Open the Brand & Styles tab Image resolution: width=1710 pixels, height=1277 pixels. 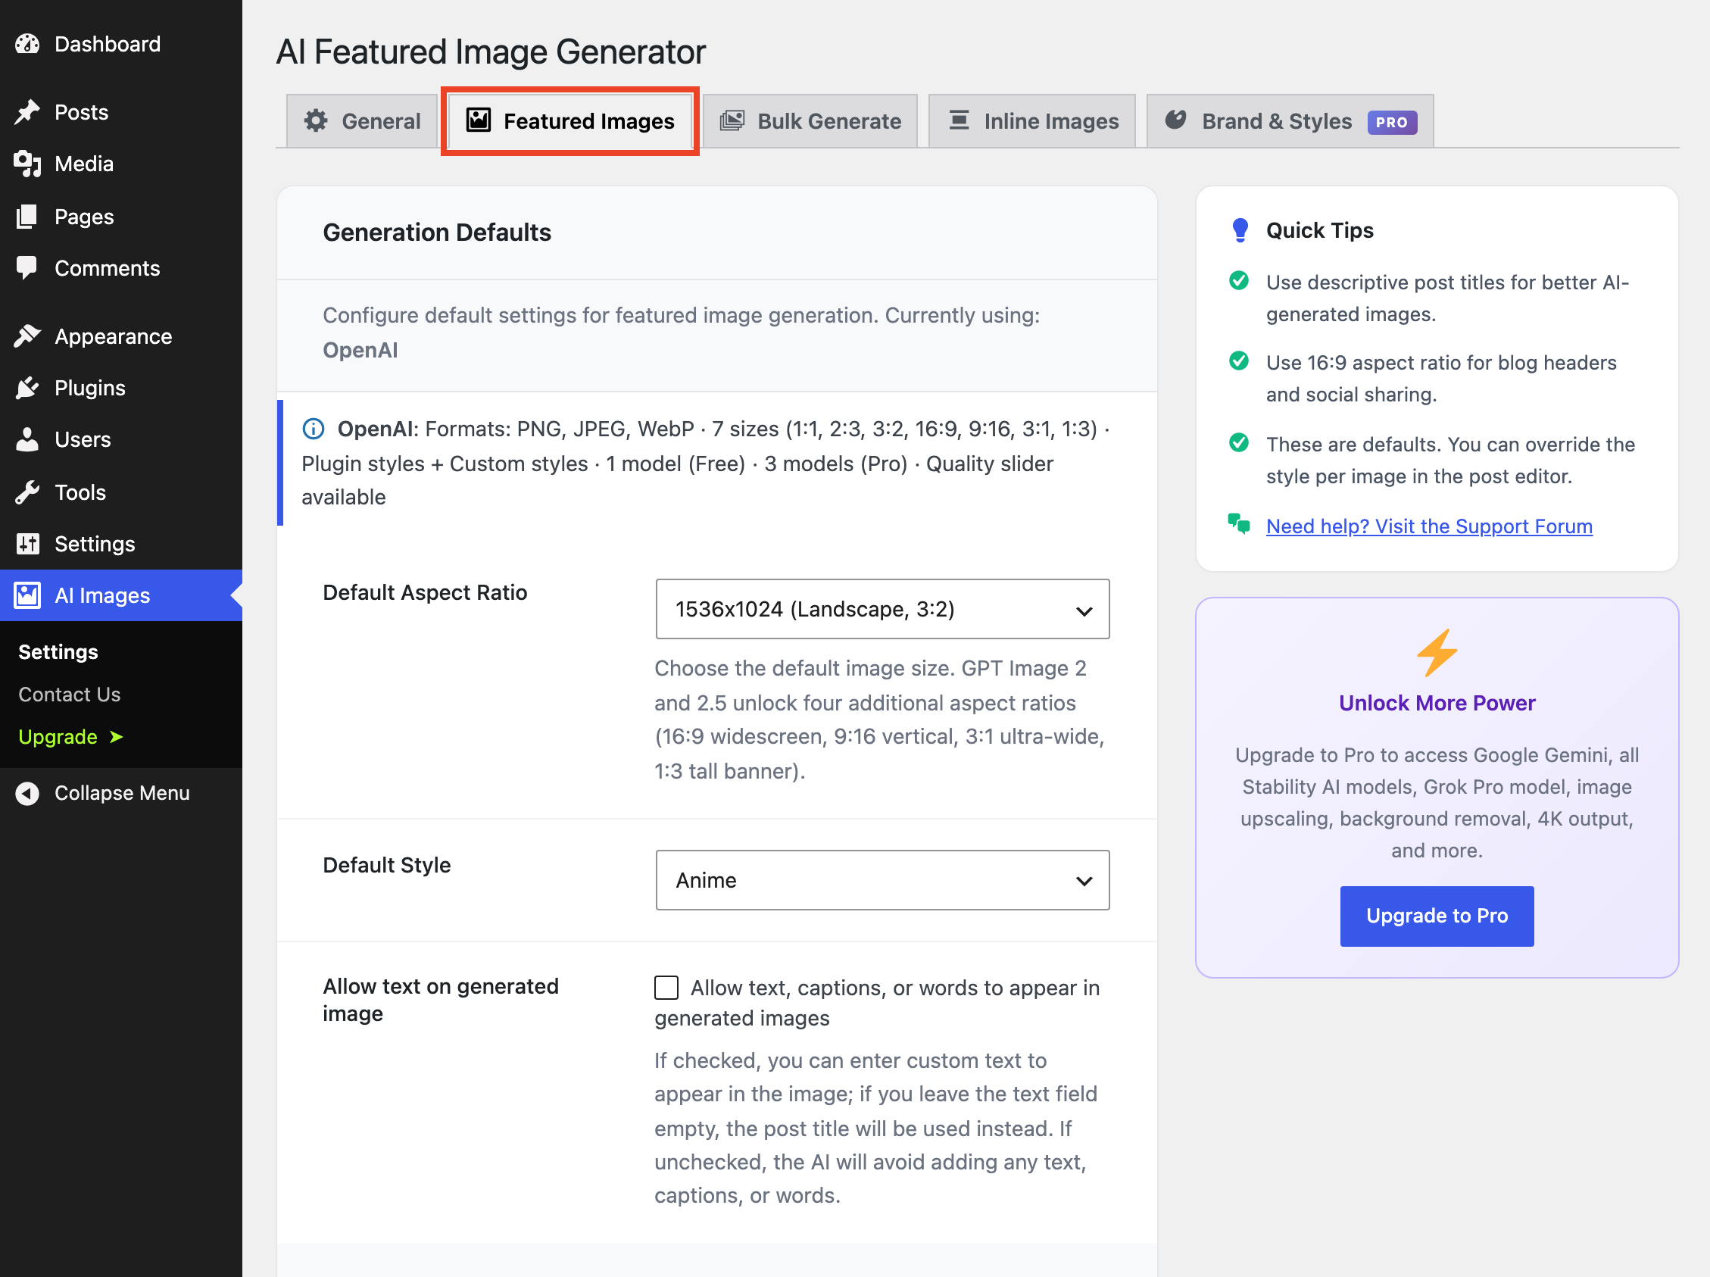[x=1290, y=120]
